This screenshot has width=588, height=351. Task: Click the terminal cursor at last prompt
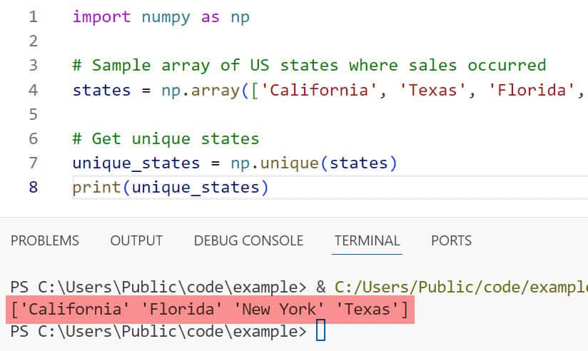coord(320,330)
